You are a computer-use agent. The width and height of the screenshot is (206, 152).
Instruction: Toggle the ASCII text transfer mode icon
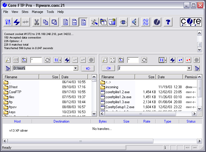point(66,22)
